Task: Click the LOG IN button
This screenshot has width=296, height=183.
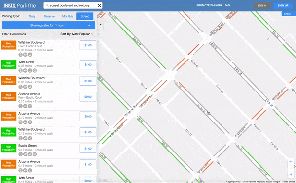Action: point(262,5)
